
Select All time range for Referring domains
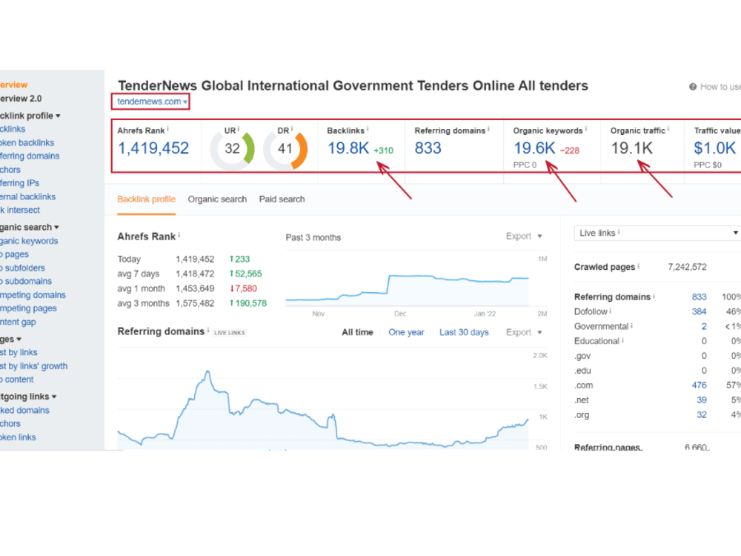pyautogui.click(x=357, y=332)
